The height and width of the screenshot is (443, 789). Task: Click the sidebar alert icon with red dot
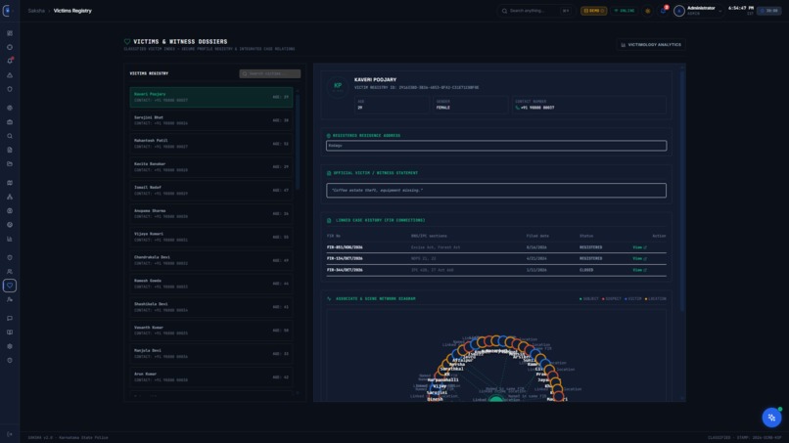tap(10, 61)
